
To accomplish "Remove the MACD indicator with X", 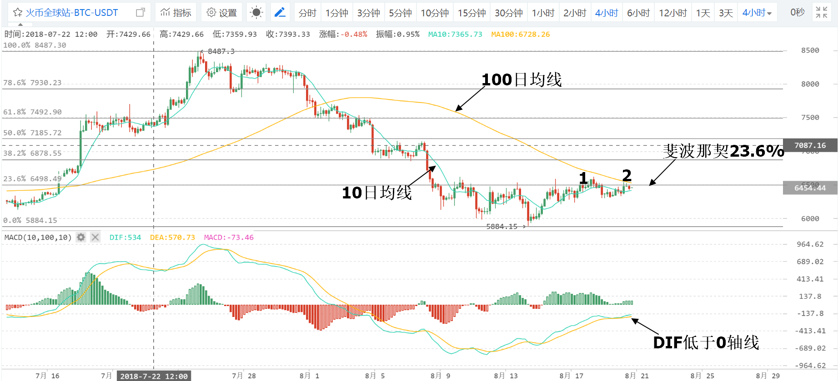I will (95, 237).
